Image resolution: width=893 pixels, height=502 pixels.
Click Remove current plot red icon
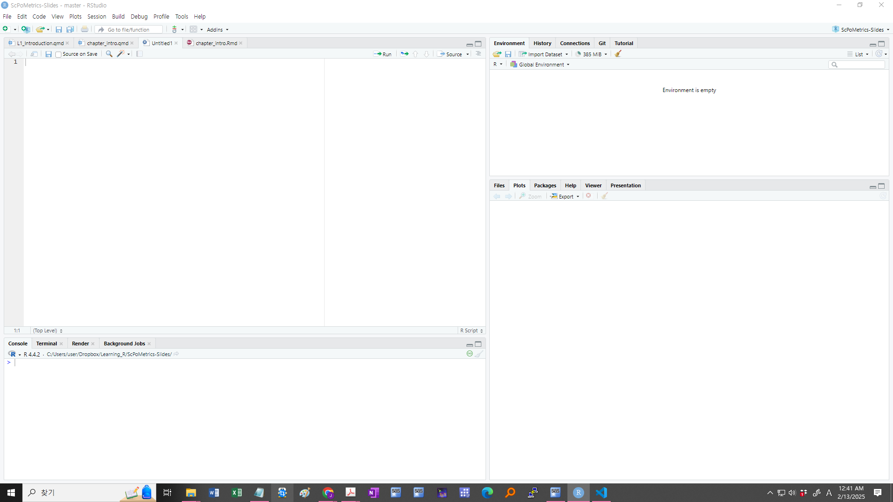pyautogui.click(x=589, y=196)
